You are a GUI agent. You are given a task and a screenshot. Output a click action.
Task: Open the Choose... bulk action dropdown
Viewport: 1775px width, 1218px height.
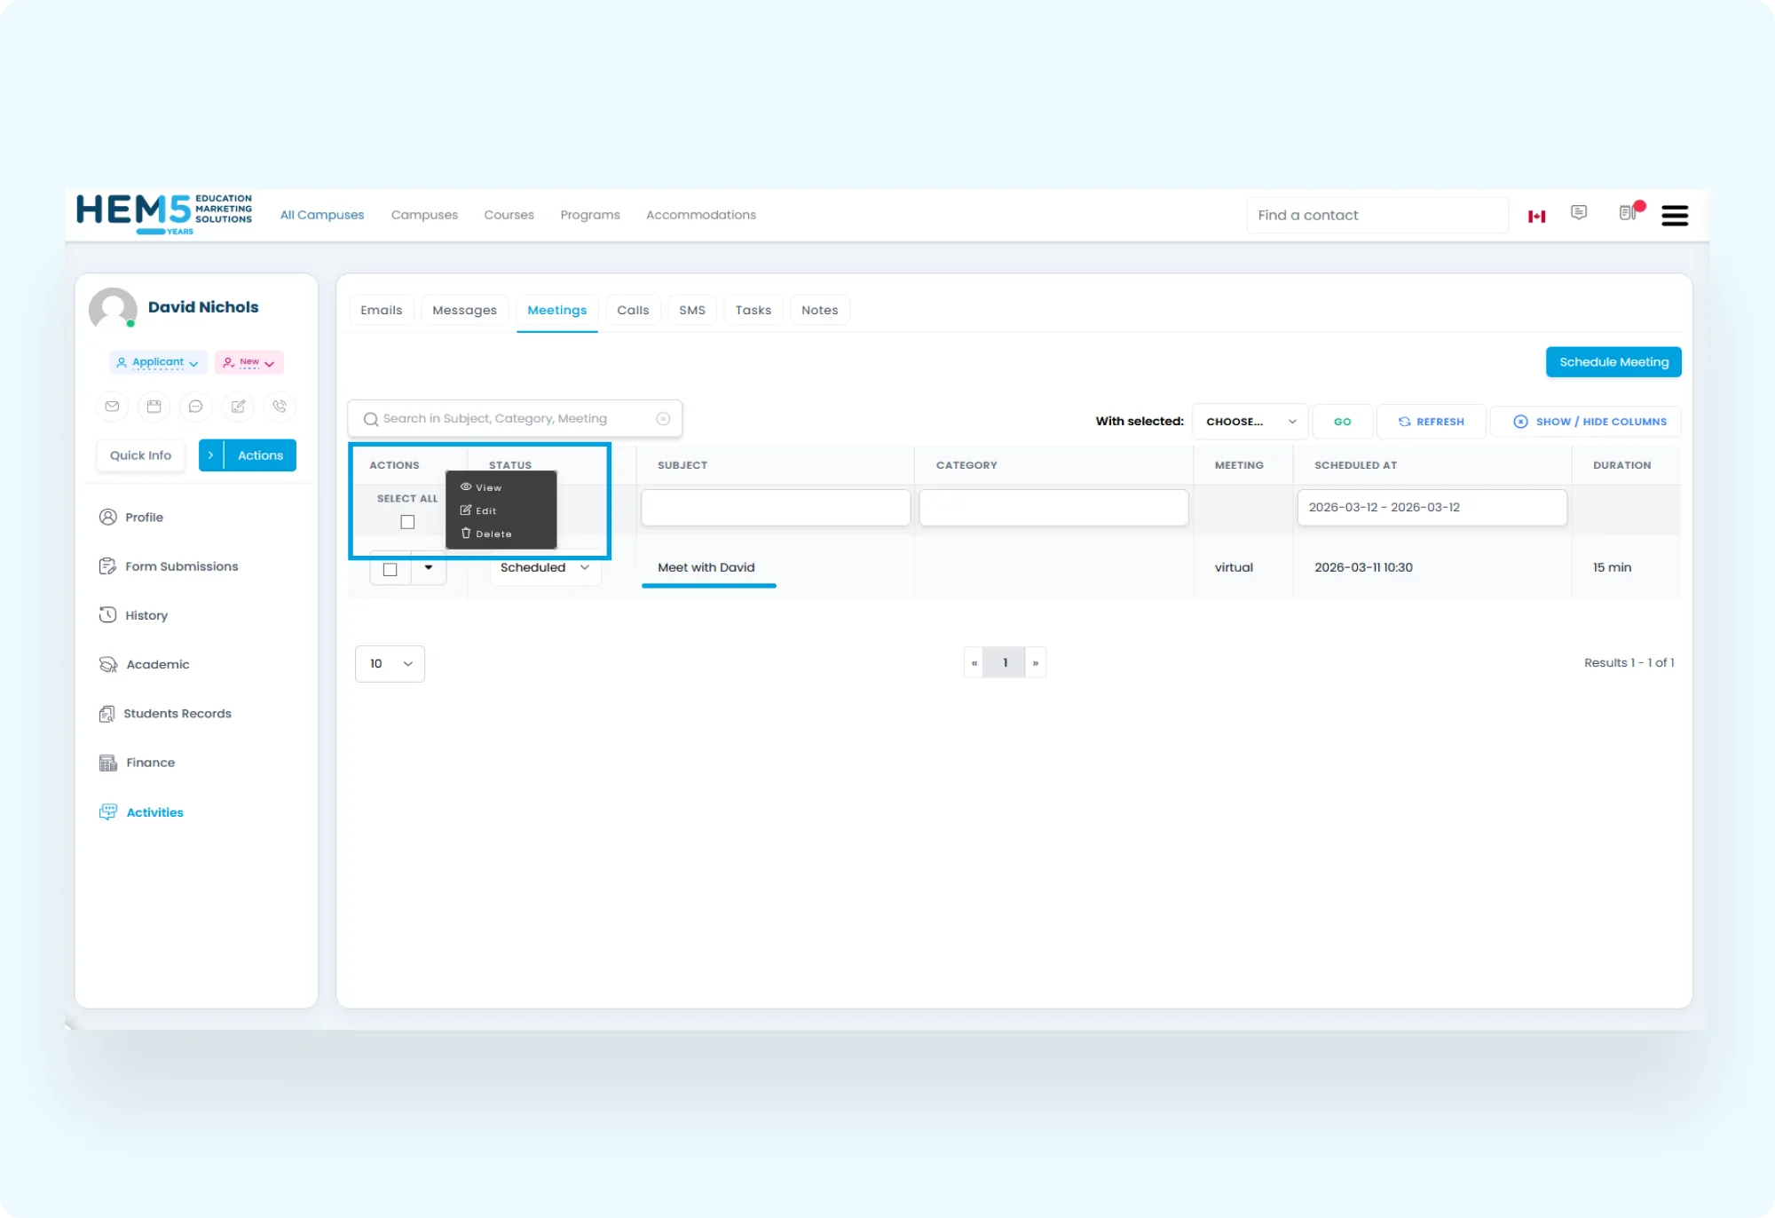point(1249,421)
